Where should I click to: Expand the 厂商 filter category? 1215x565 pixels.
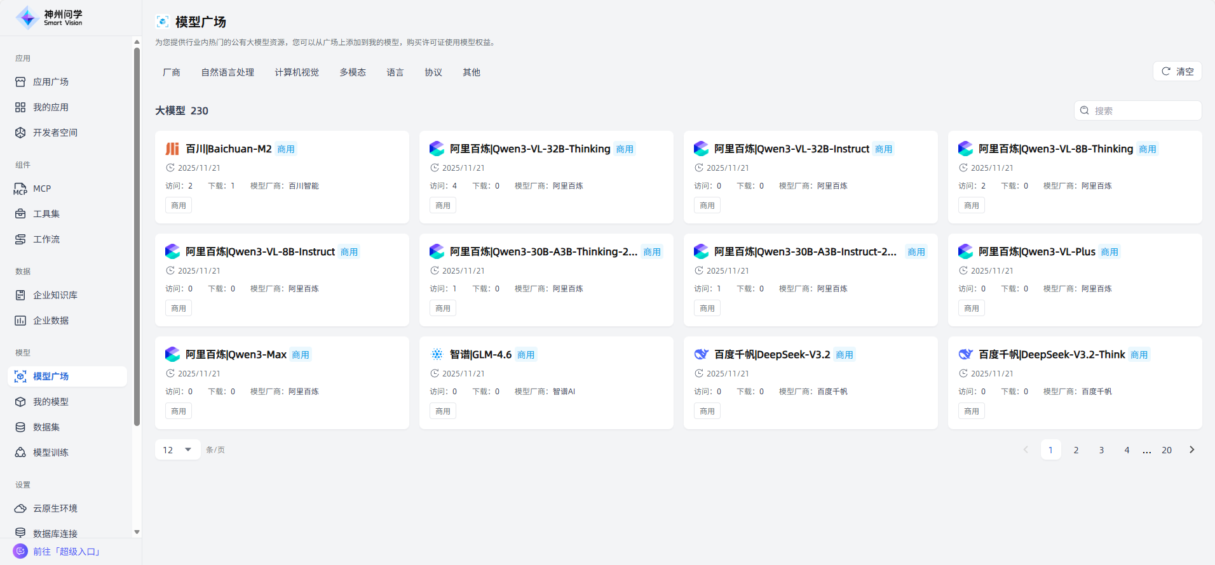[172, 72]
